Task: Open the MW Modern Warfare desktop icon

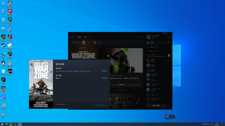Action: tap(10, 73)
